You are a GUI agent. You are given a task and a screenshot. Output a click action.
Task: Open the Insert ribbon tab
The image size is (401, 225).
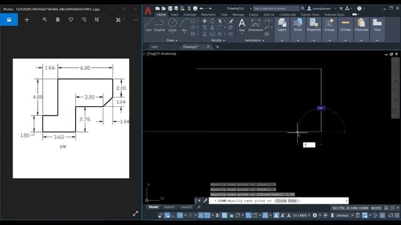(x=175, y=15)
